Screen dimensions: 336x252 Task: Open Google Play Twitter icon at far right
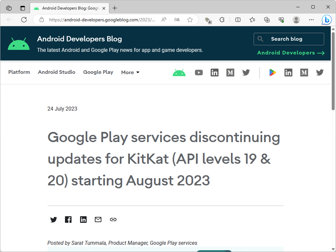320,73
